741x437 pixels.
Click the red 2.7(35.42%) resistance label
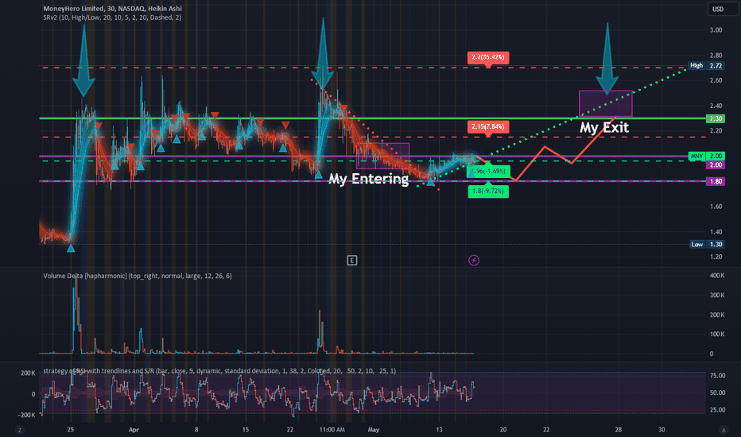[x=488, y=58]
